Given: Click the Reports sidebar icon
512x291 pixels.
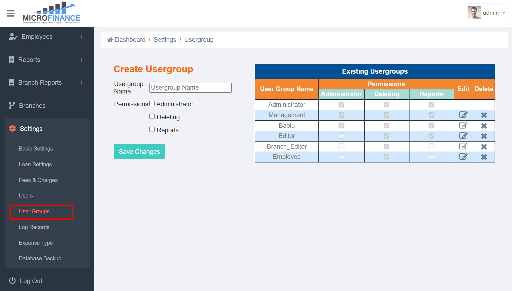Looking at the screenshot, I should tap(11, 60).
